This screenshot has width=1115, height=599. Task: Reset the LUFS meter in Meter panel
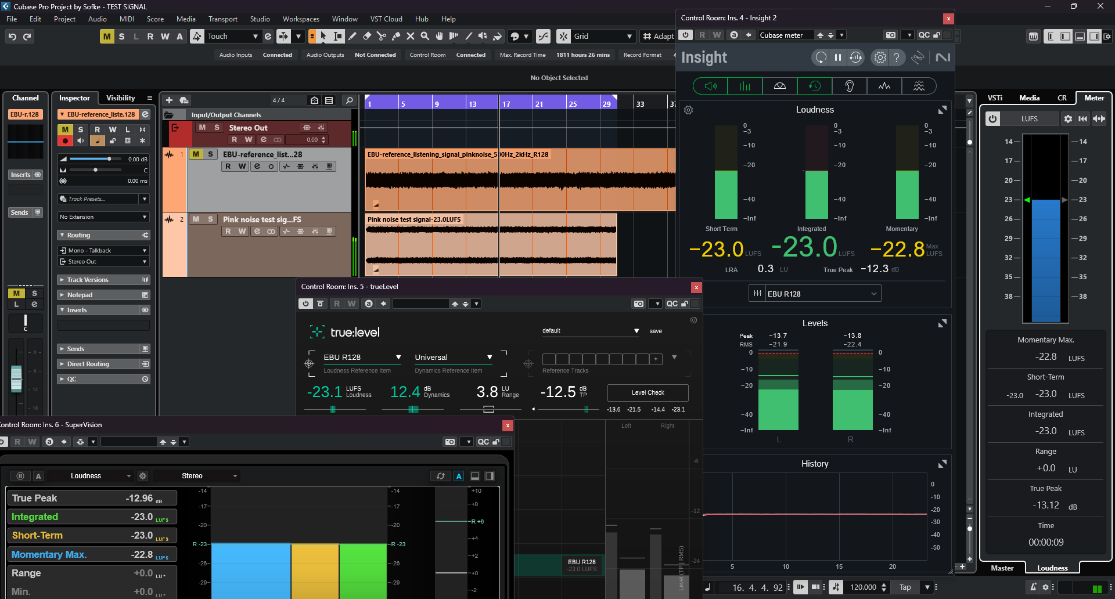(x=1082, y=119)
